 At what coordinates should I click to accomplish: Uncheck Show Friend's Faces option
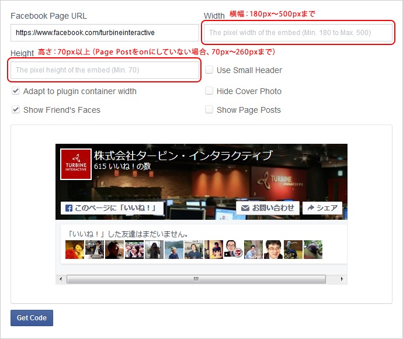(16, 109)
